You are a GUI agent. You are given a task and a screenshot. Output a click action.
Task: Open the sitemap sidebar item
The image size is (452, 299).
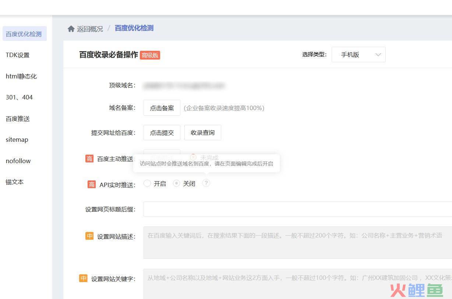point(17,140)
